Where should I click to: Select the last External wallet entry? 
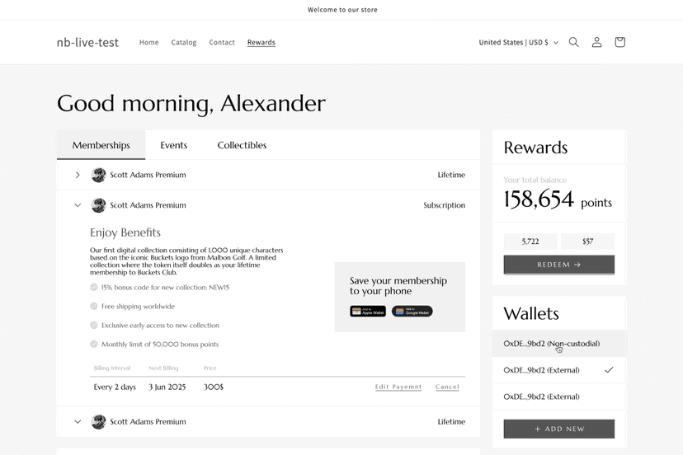point(542,396)
